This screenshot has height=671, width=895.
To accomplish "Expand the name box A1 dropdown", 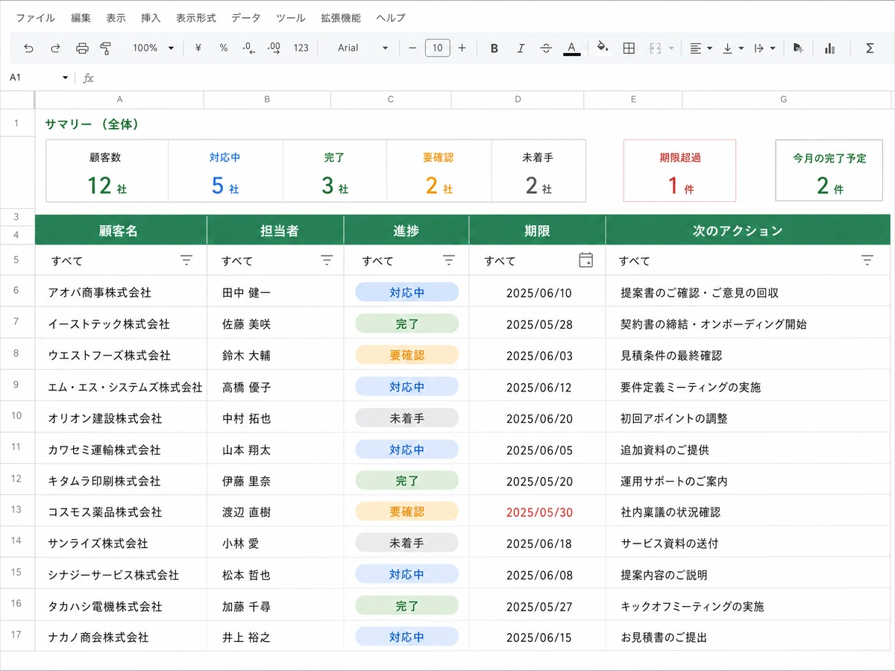I will [x=66, y=78].
